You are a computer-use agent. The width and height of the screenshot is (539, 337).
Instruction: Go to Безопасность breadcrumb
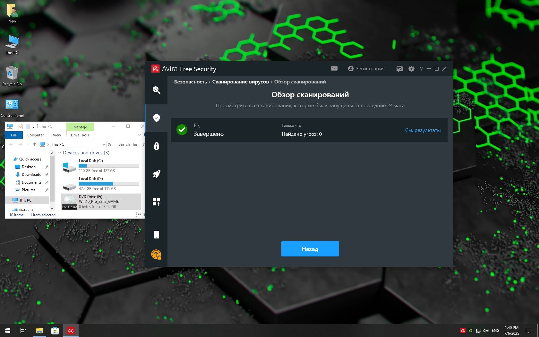191,82
